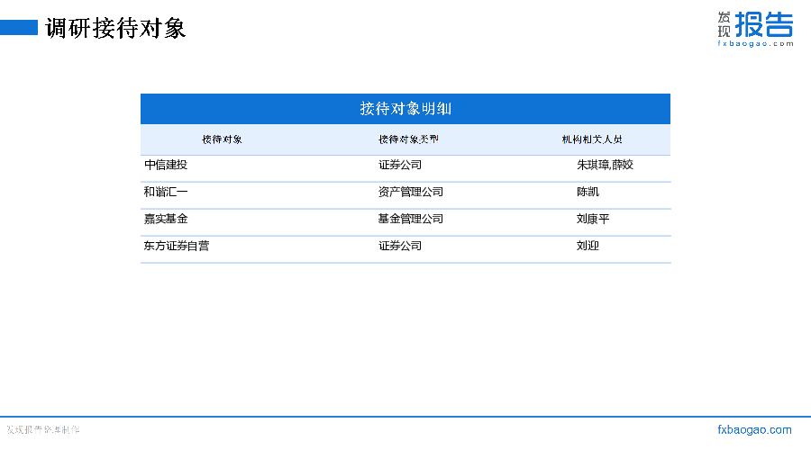Viewport: 811px width, 450px height.
Task: Click the cell 资产管理公司
Action: coord(411,192)
